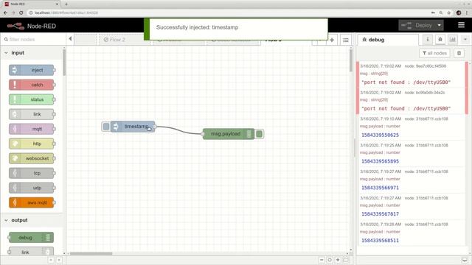Open a new browser tab
Viewport: 472px width, 265px height.
coord(66,4)
